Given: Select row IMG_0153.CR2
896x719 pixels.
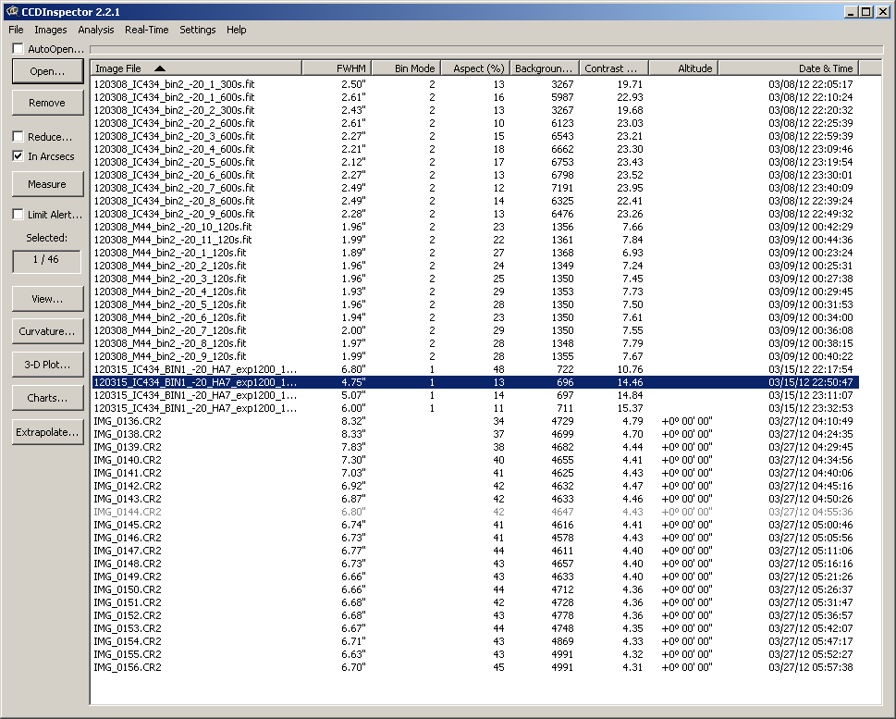Looking at the screenshot, I should click(475, 628).
